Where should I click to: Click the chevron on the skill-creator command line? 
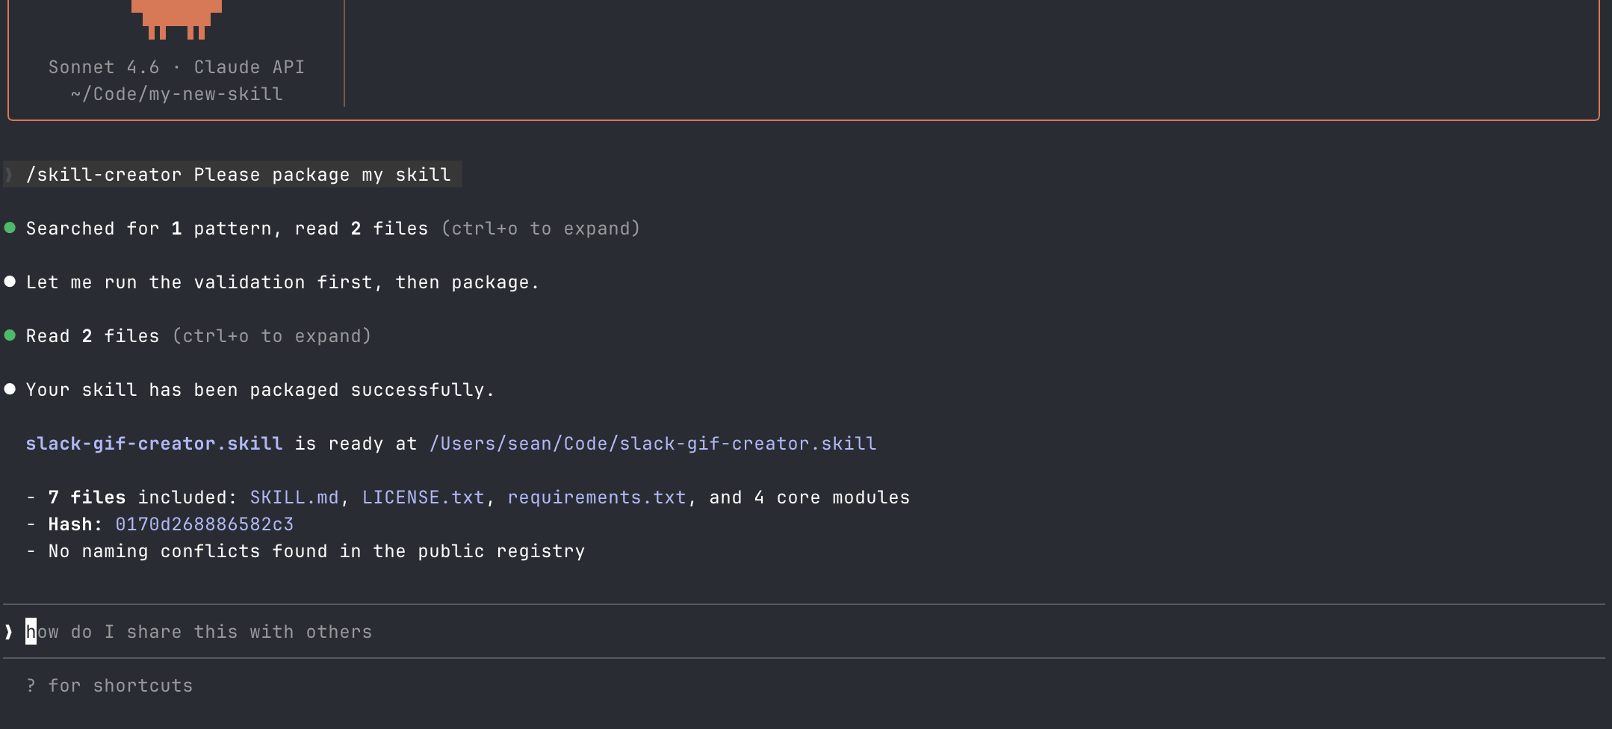(9, 174)
